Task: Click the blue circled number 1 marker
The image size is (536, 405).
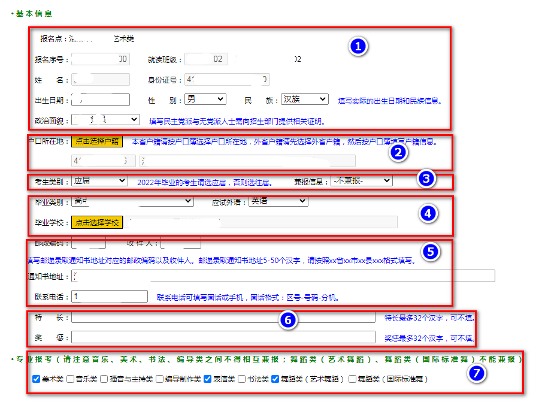Action: coord(358,47)
